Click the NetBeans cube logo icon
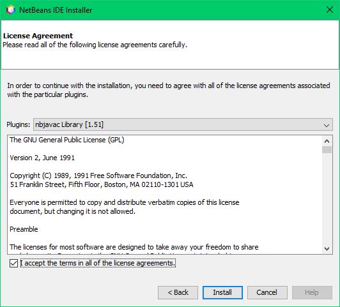Image resolution: width=340 pixels, height=307 pixels. [x=10, y=10]
